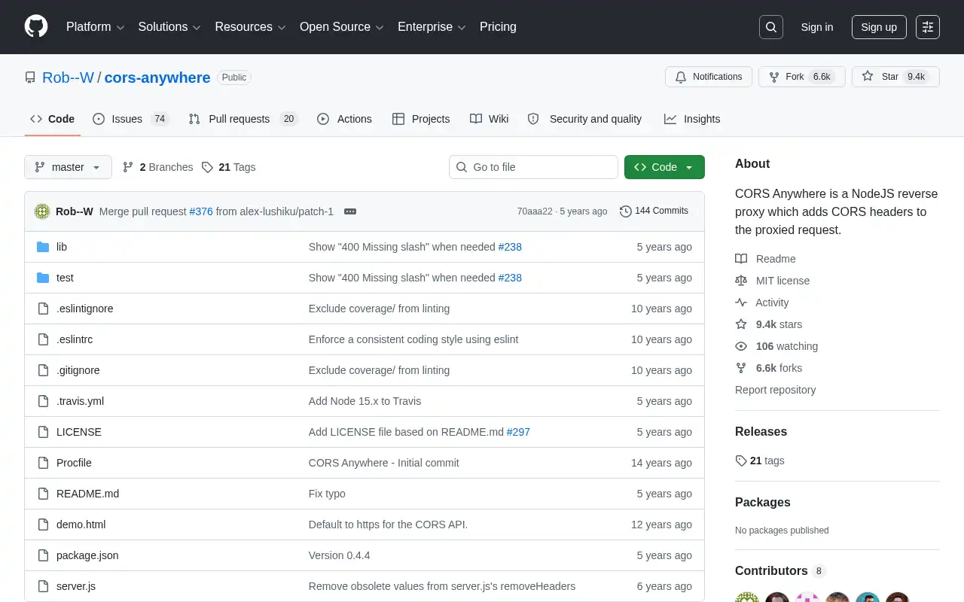Open the Procfile file

(74, 463)
